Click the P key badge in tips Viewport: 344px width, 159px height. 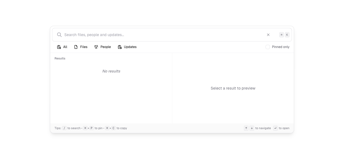pos(91,128)
